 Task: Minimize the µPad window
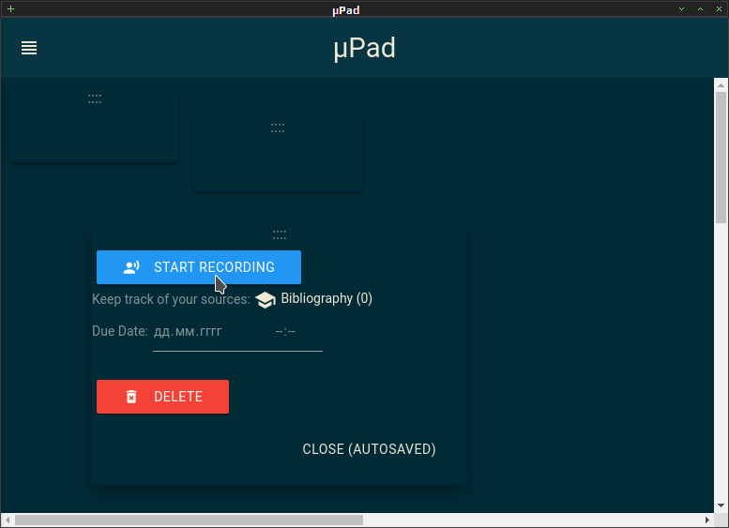point(681,8)
